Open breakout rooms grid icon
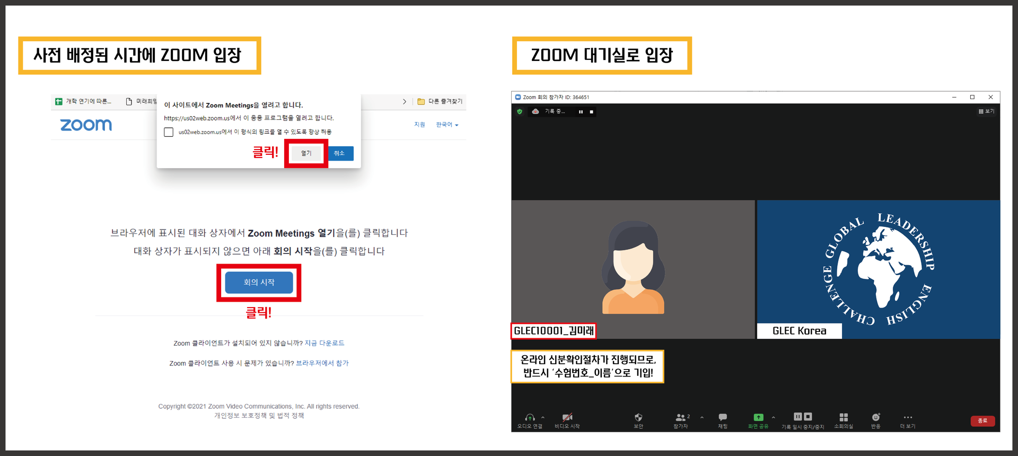This screenshot has width=1018, height=456. coord(844,417)
